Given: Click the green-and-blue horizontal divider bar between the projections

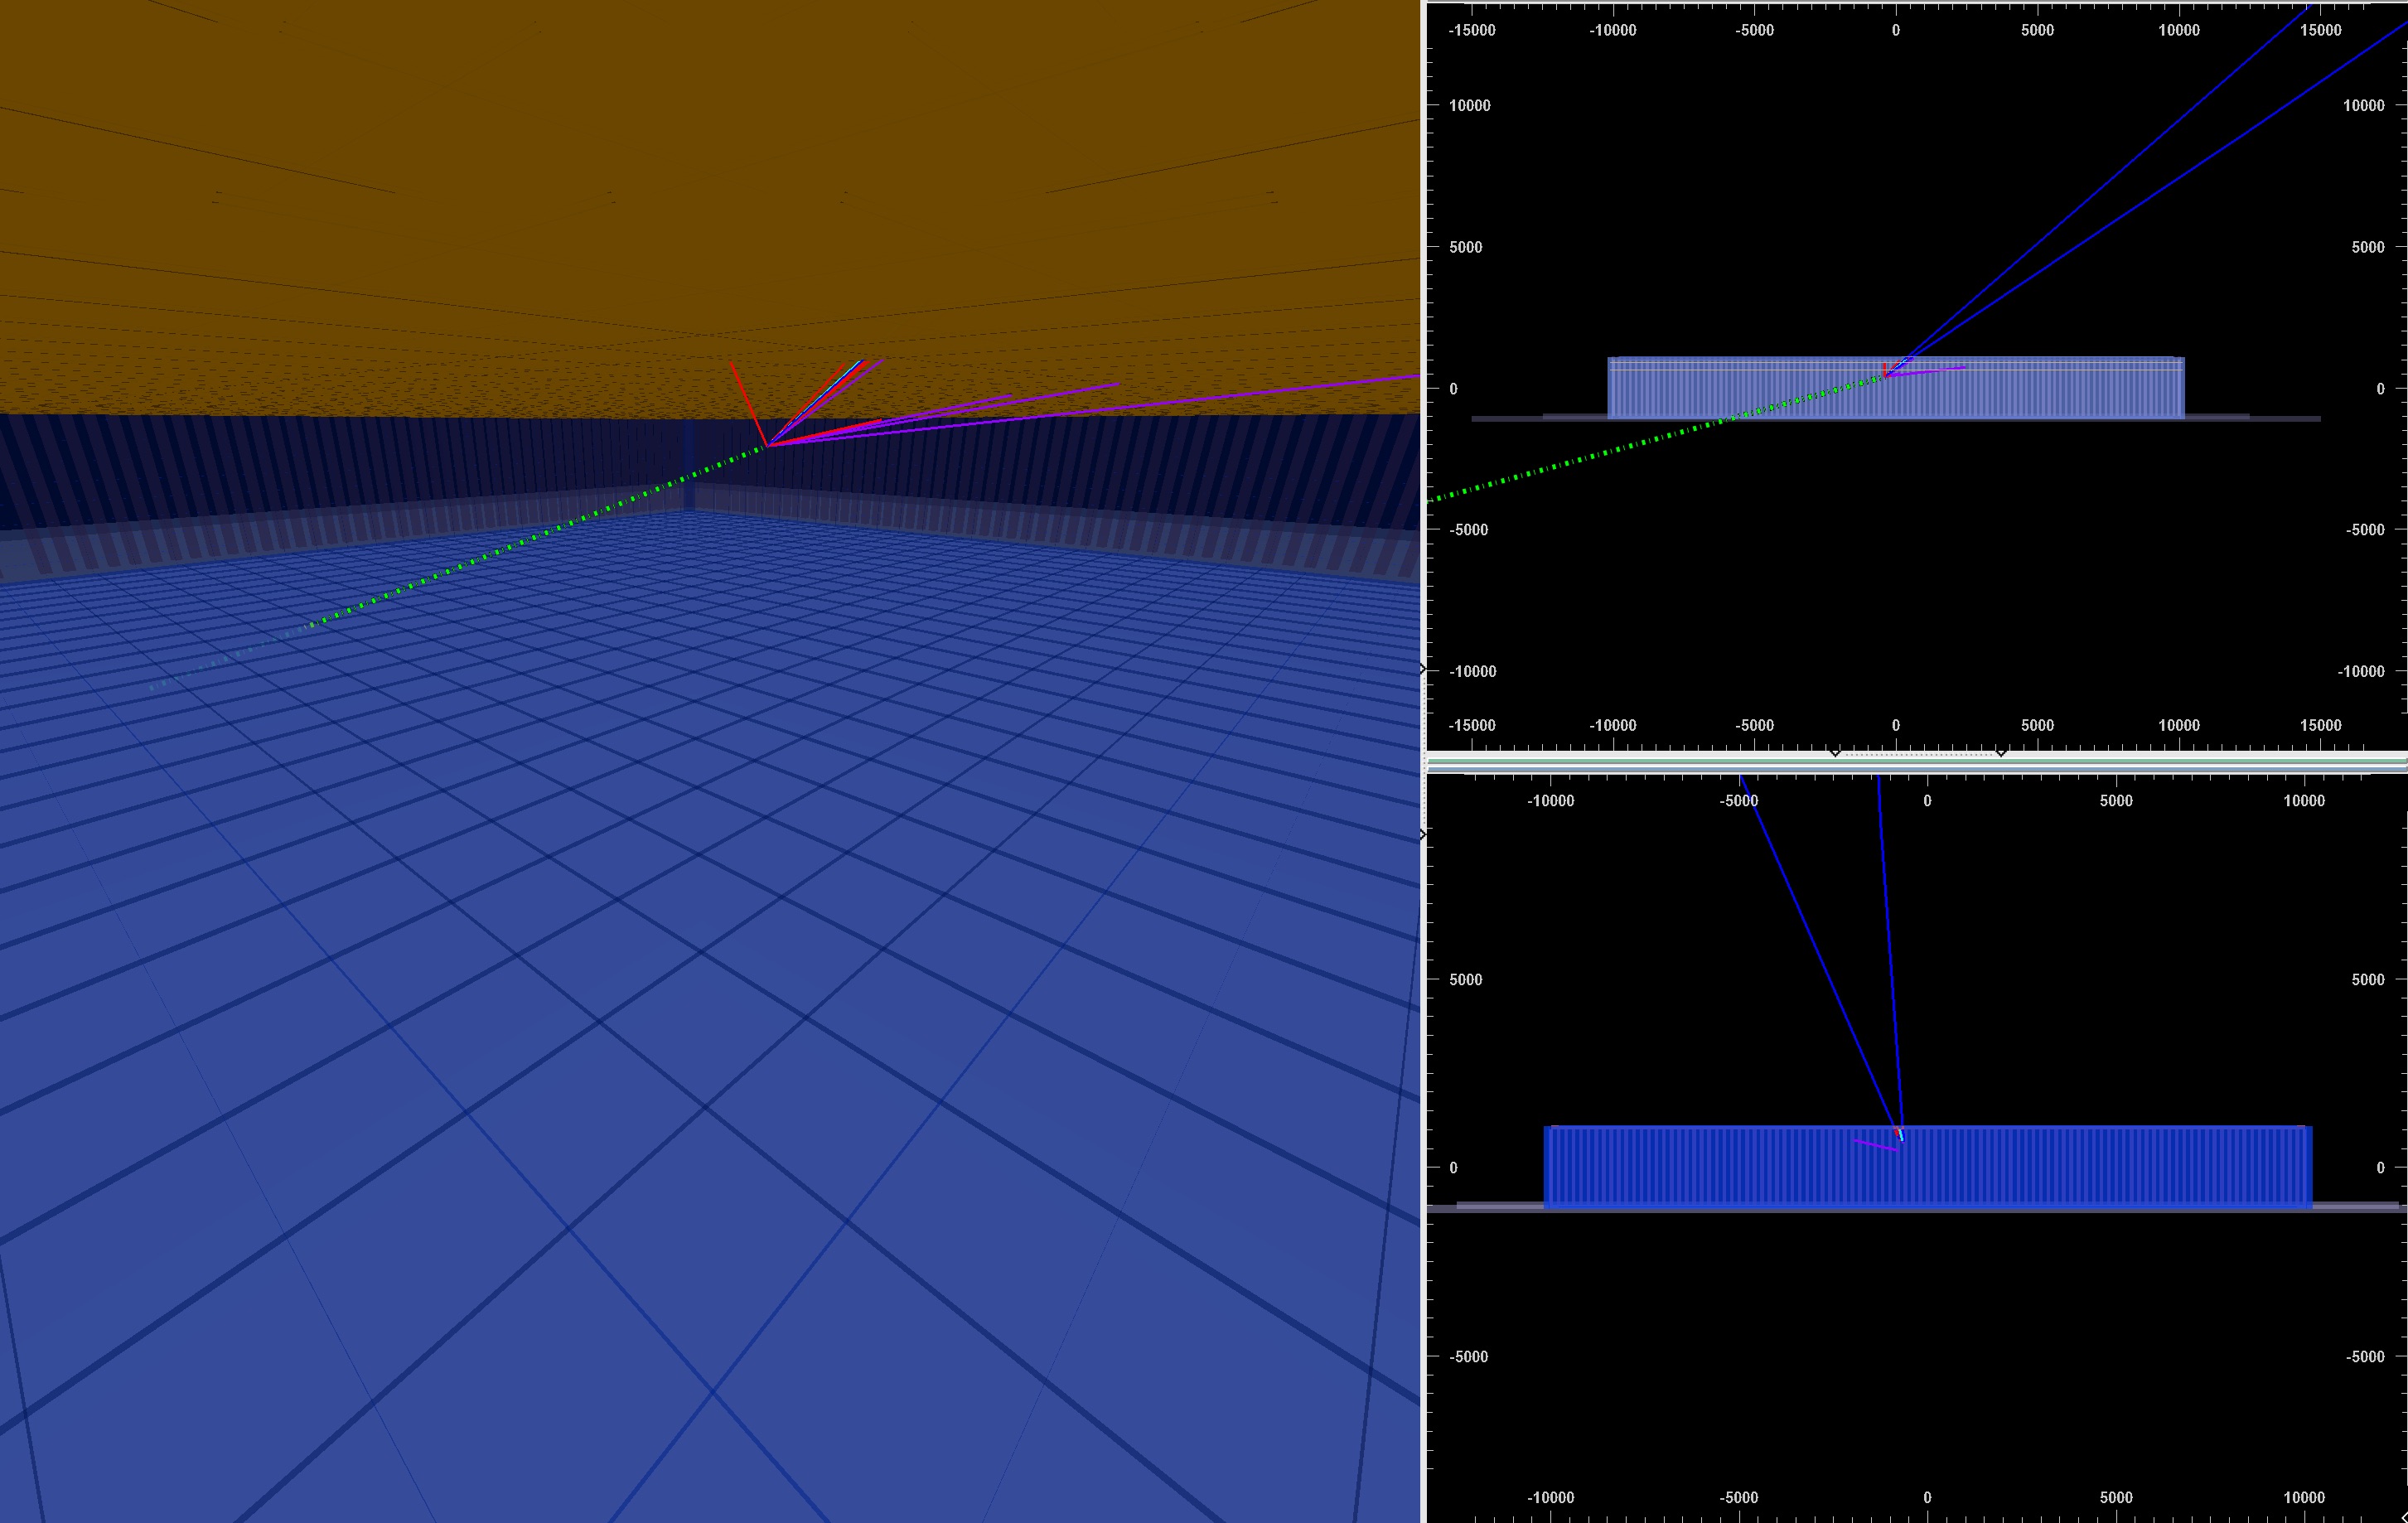Looking at the screenshot, I should [x=1916, y=764].
